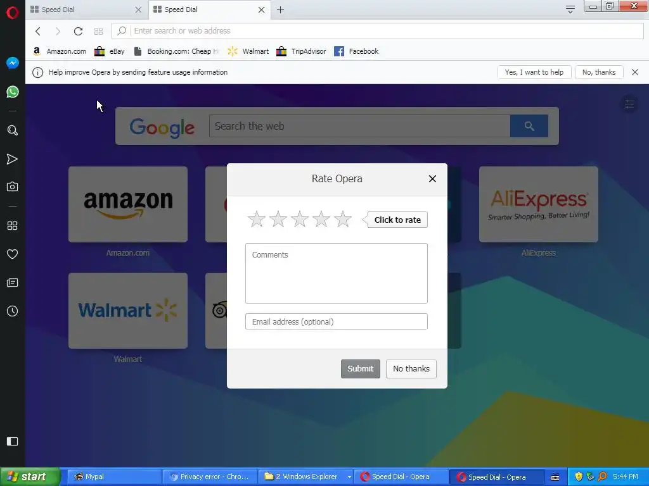Click the orange magnifier tray icon
The height and width of the screenshot is (486, 649).
click(603, 477)
